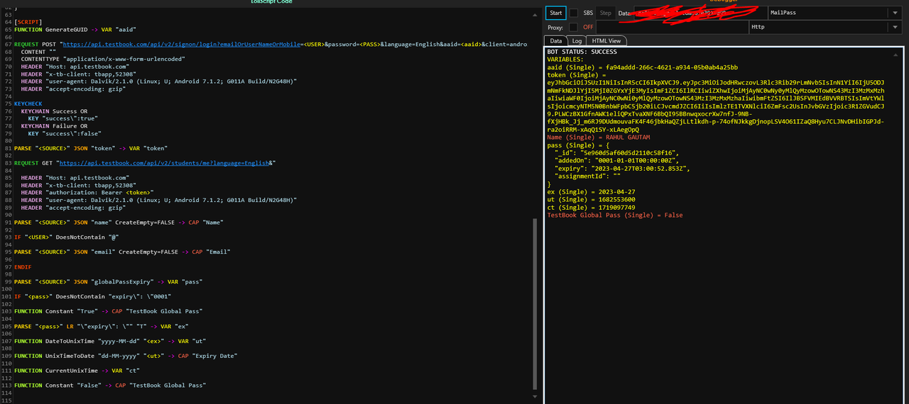Click the KEYCHAIN Success OR line
This screenshot has height=404, width=909.
(55, 111)
